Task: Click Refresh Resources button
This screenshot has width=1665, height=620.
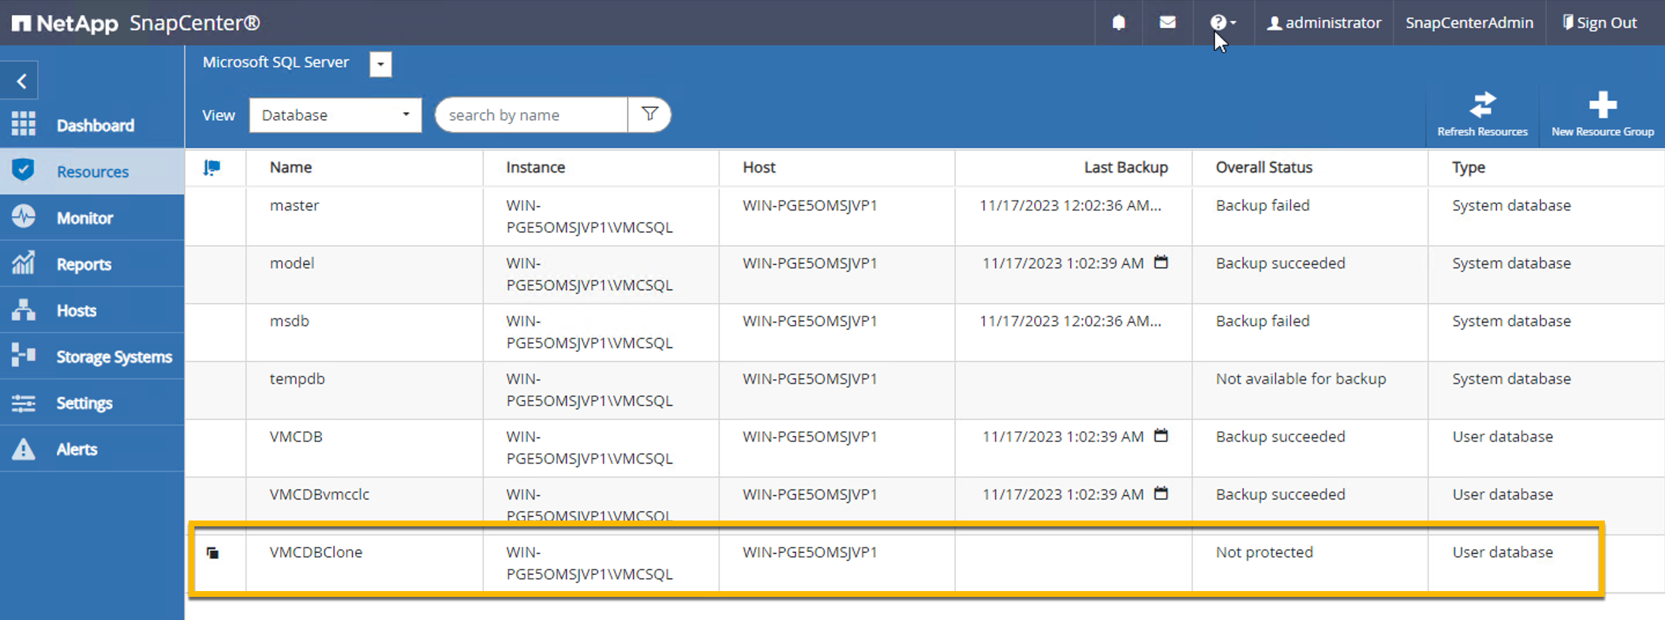Action: click(x=1482, y=115)
